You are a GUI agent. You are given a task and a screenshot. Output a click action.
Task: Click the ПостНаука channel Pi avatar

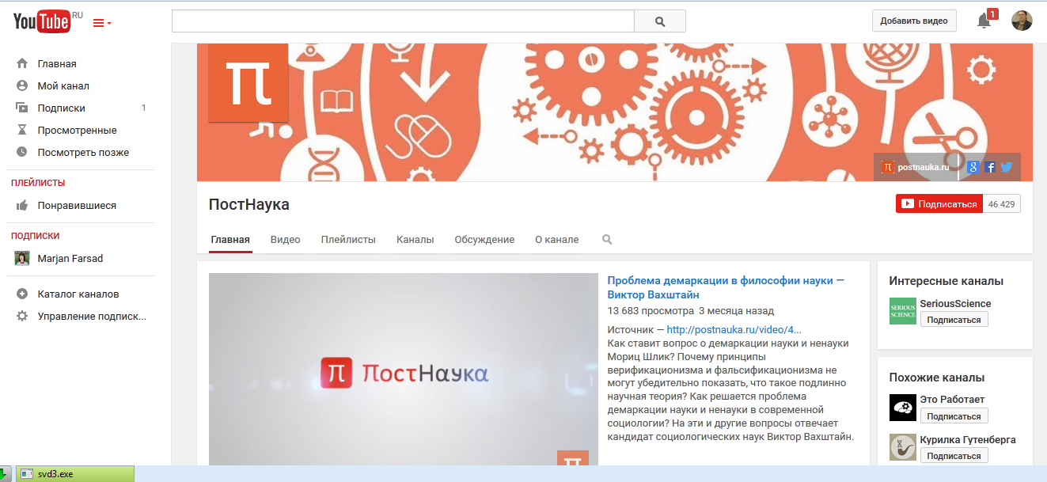[248, 83]
